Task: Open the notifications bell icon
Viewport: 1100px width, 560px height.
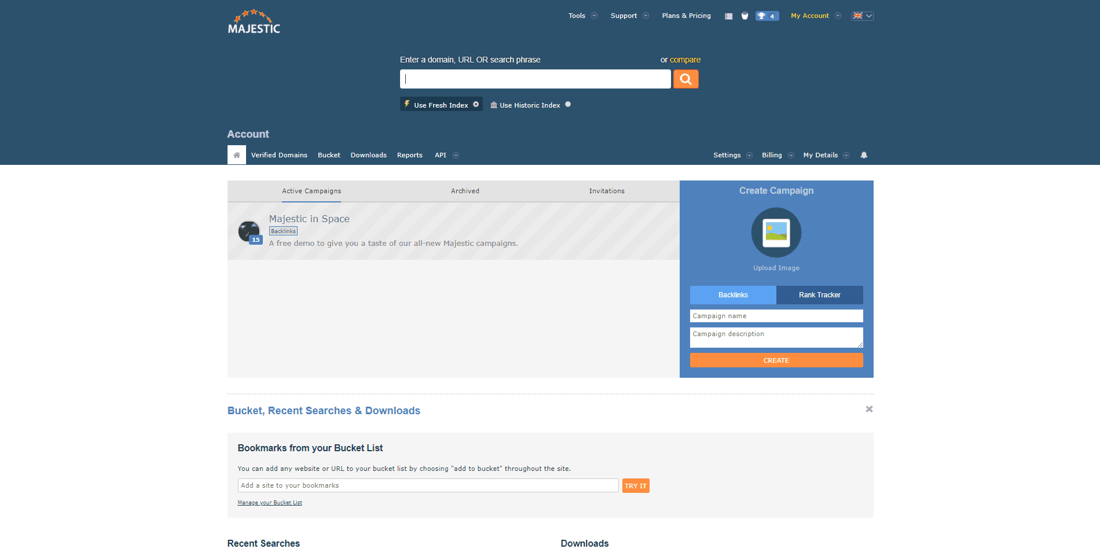Action: 864,155
